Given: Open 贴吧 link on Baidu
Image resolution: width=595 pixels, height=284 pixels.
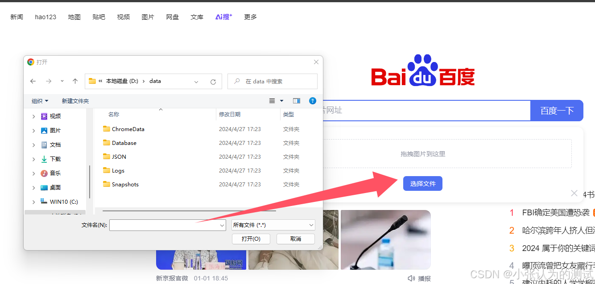Looking at the screenshot, I should pos(99,17).
